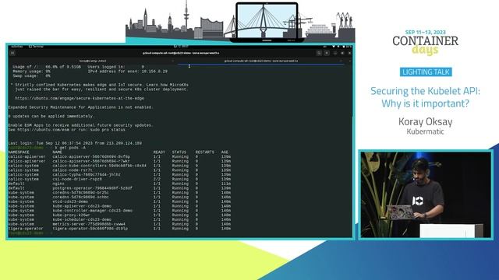Image resolution: width=499 pixels, height=280 pixels.
Task: Open the clock in the top bar
Action: [x=181, y=47]
